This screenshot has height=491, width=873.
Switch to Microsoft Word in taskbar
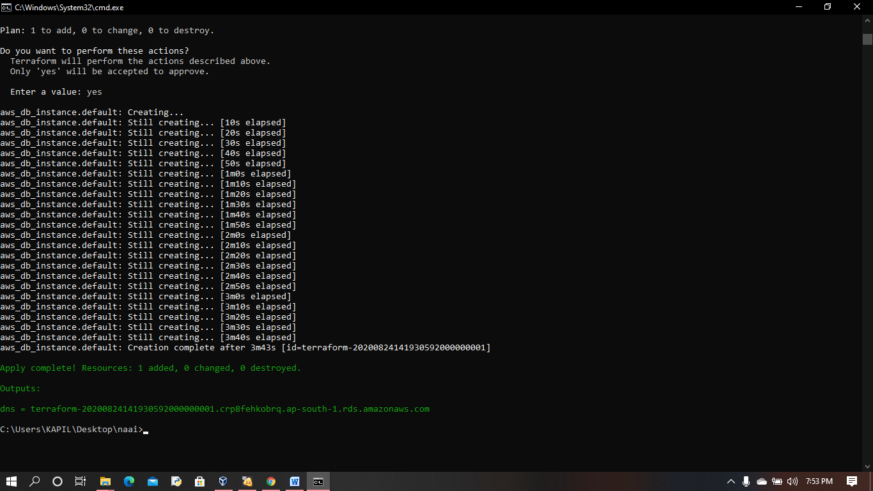click(295, 481)
